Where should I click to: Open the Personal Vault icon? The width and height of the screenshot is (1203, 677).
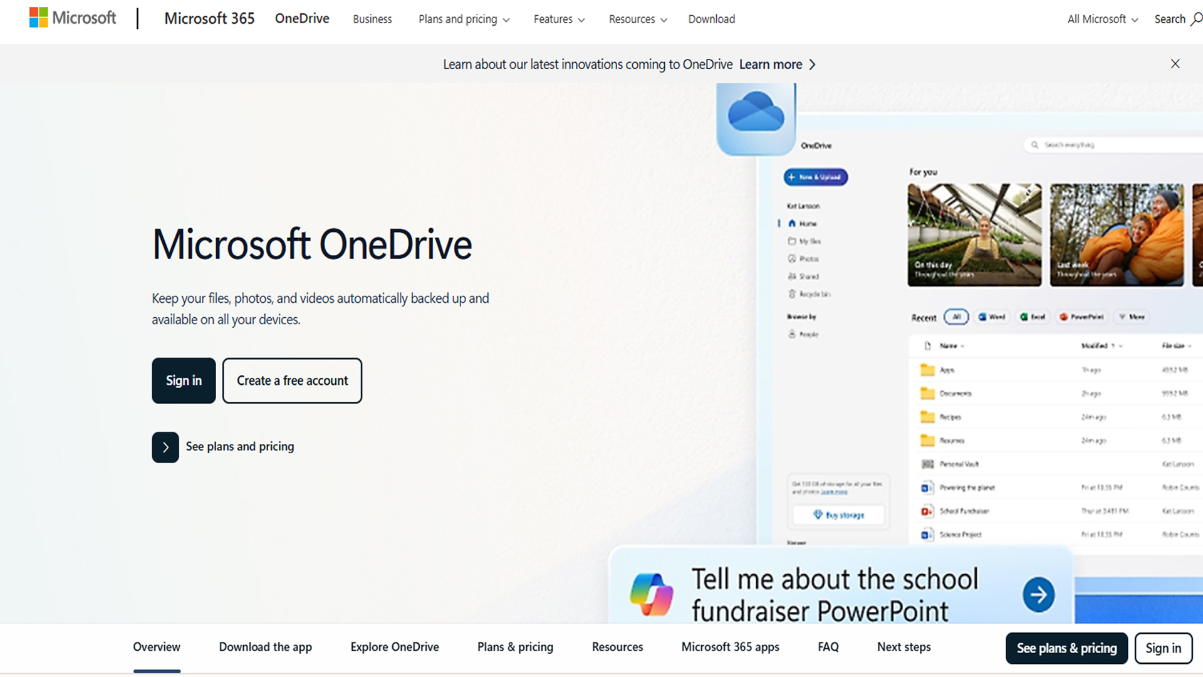[927, 464]
